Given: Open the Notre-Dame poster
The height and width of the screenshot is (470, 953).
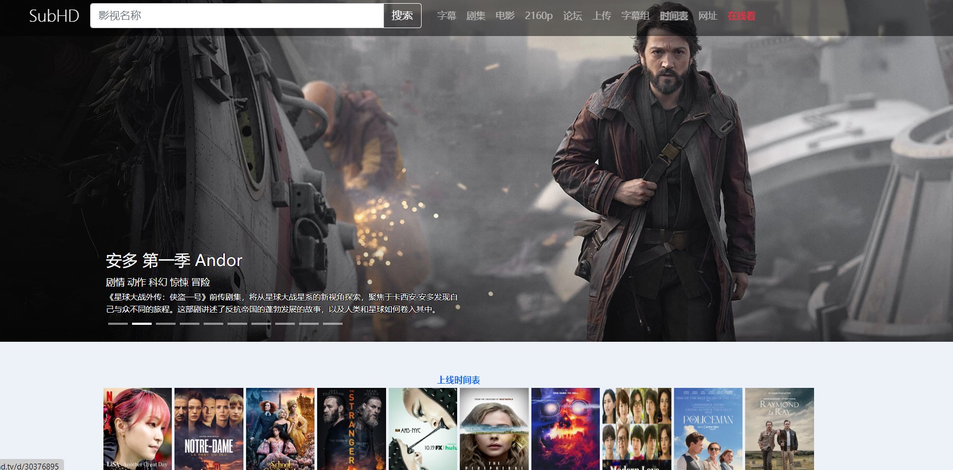Looking at the screenshot, I should pos(209,429).
